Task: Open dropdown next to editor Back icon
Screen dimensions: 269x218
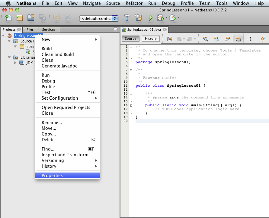Action: point(184,39)
